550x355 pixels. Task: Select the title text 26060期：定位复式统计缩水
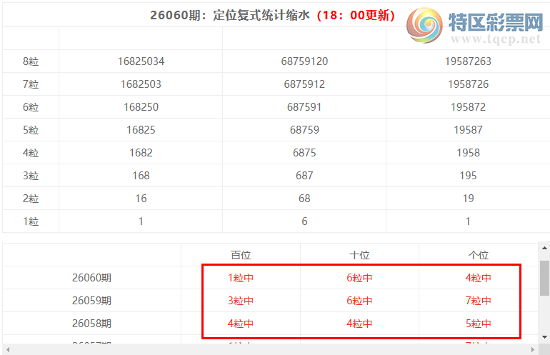point(230,16)
